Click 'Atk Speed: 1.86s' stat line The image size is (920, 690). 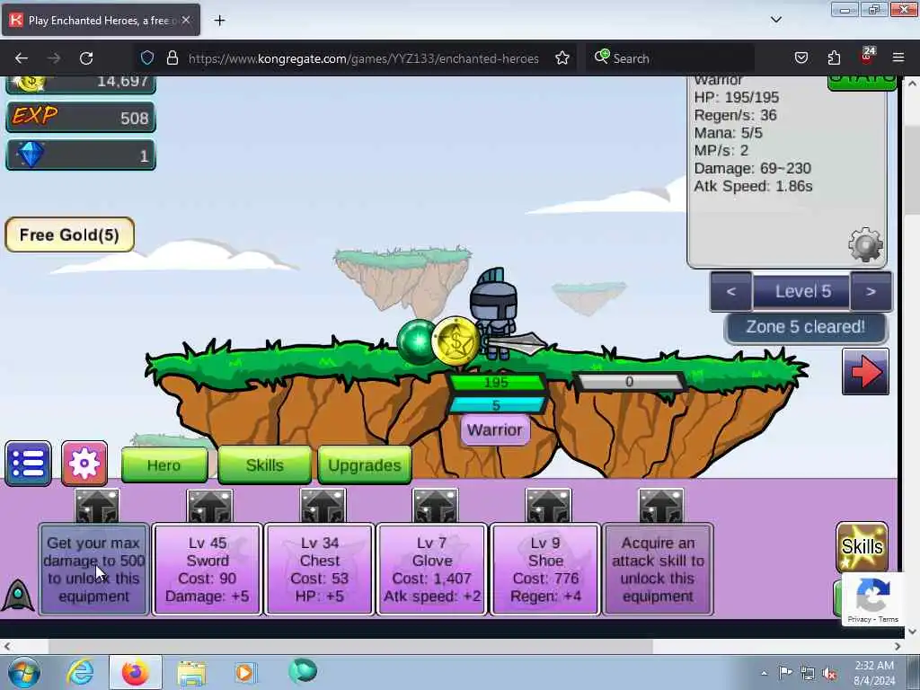(753, 187)
